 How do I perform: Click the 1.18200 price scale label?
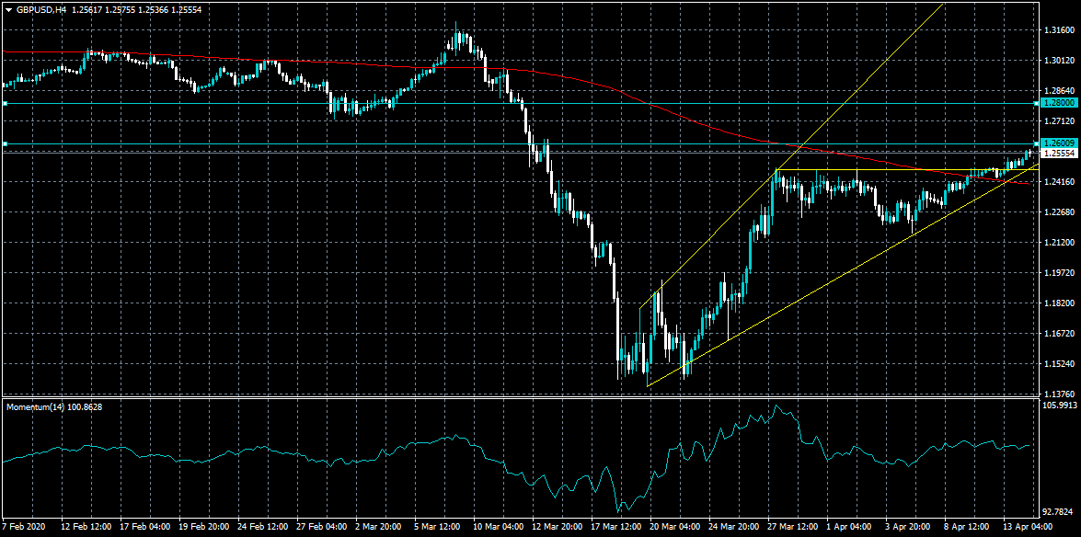[1061, 303]
